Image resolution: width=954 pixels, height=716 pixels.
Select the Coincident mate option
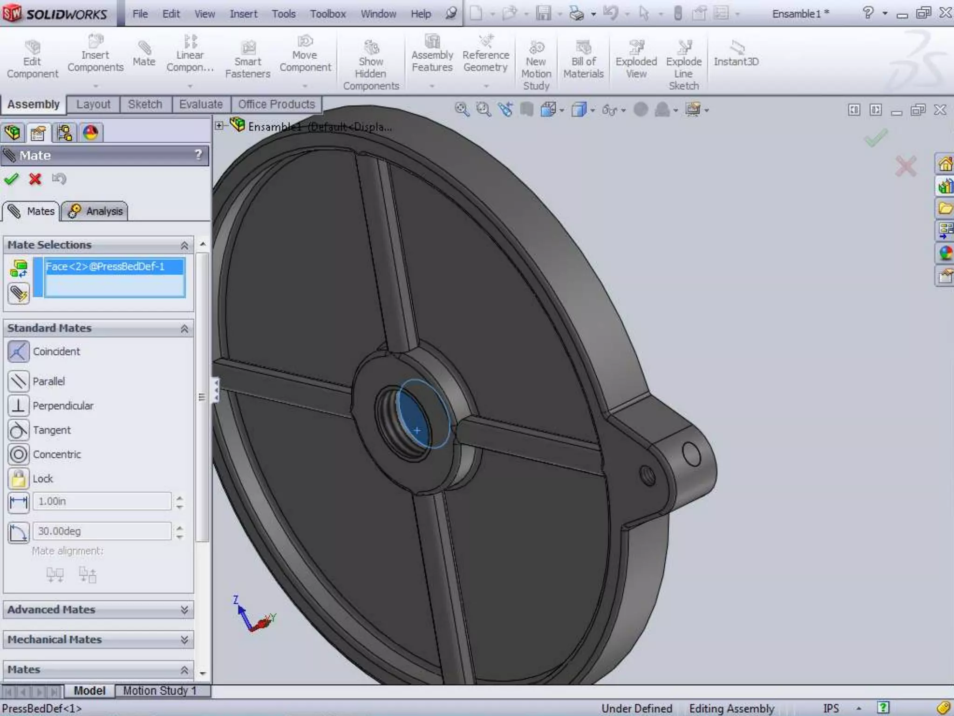click(x=19, y=351)
